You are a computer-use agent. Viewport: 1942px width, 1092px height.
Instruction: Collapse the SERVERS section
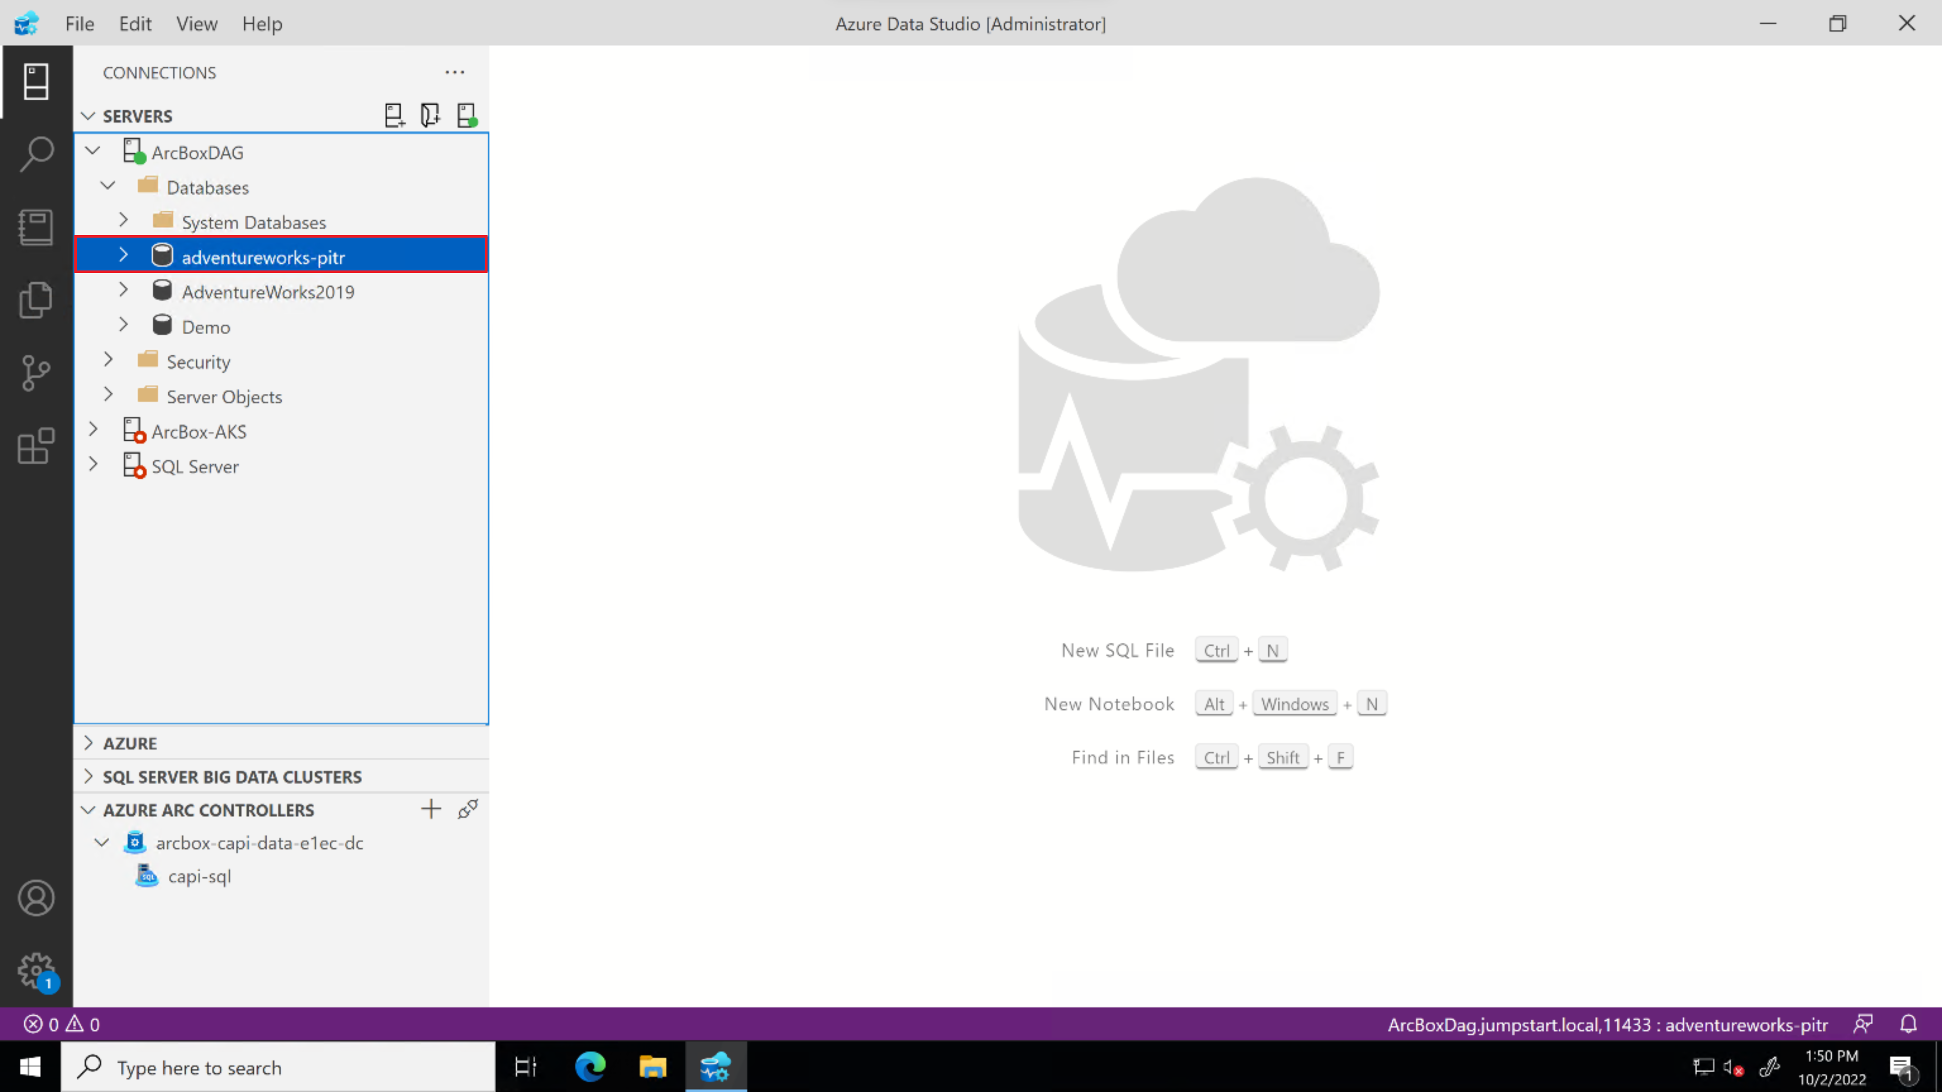click(x=88, y=116)
